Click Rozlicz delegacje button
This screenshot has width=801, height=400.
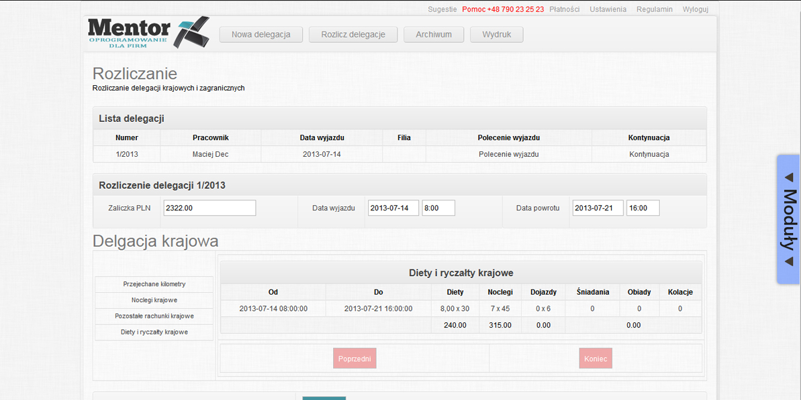click(x=353, y=35)
